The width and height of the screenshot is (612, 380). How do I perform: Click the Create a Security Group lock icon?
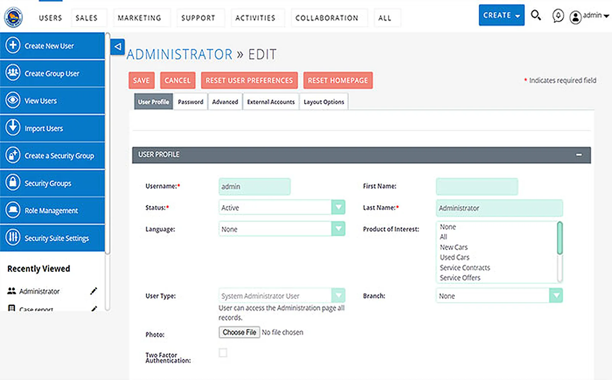13,155
